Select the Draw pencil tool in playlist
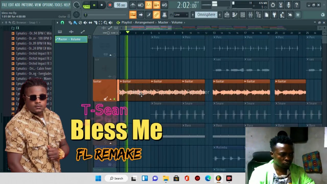 pyautogui.click(x=70, y=23)
